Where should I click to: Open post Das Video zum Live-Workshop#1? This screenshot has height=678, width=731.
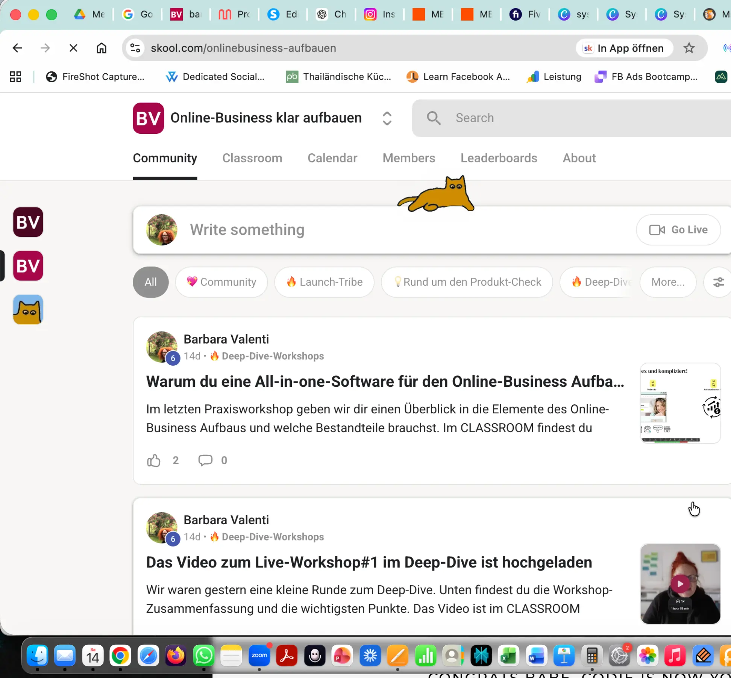point(369,563)
